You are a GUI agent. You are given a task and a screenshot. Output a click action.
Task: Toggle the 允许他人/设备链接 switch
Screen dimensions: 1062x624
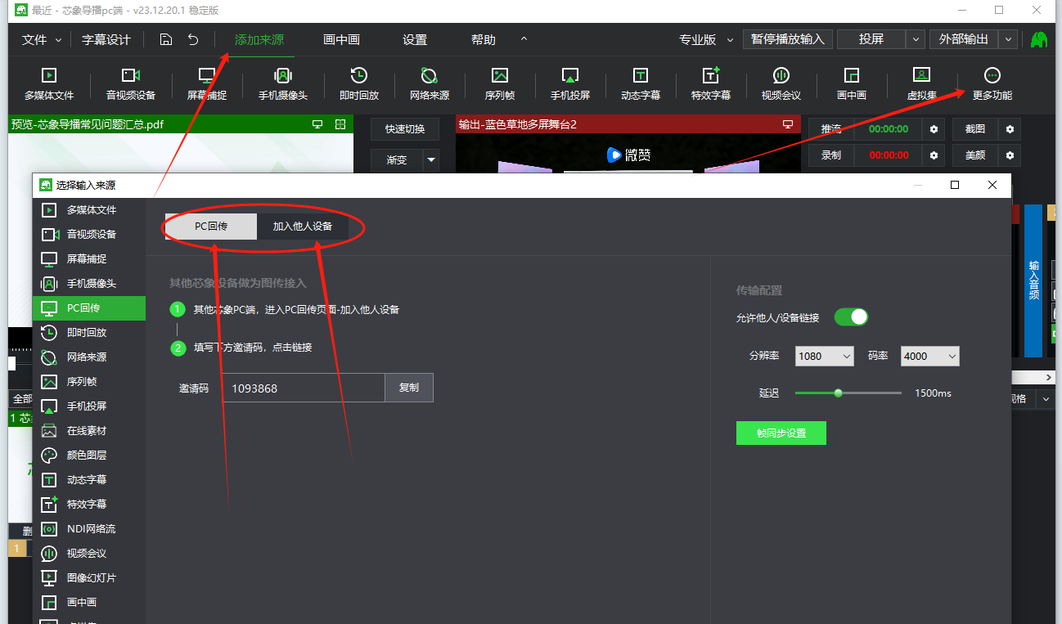click(x=851, y=317)
